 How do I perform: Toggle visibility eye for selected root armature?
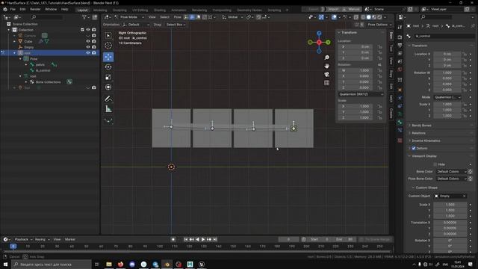[x=88, y=53]
